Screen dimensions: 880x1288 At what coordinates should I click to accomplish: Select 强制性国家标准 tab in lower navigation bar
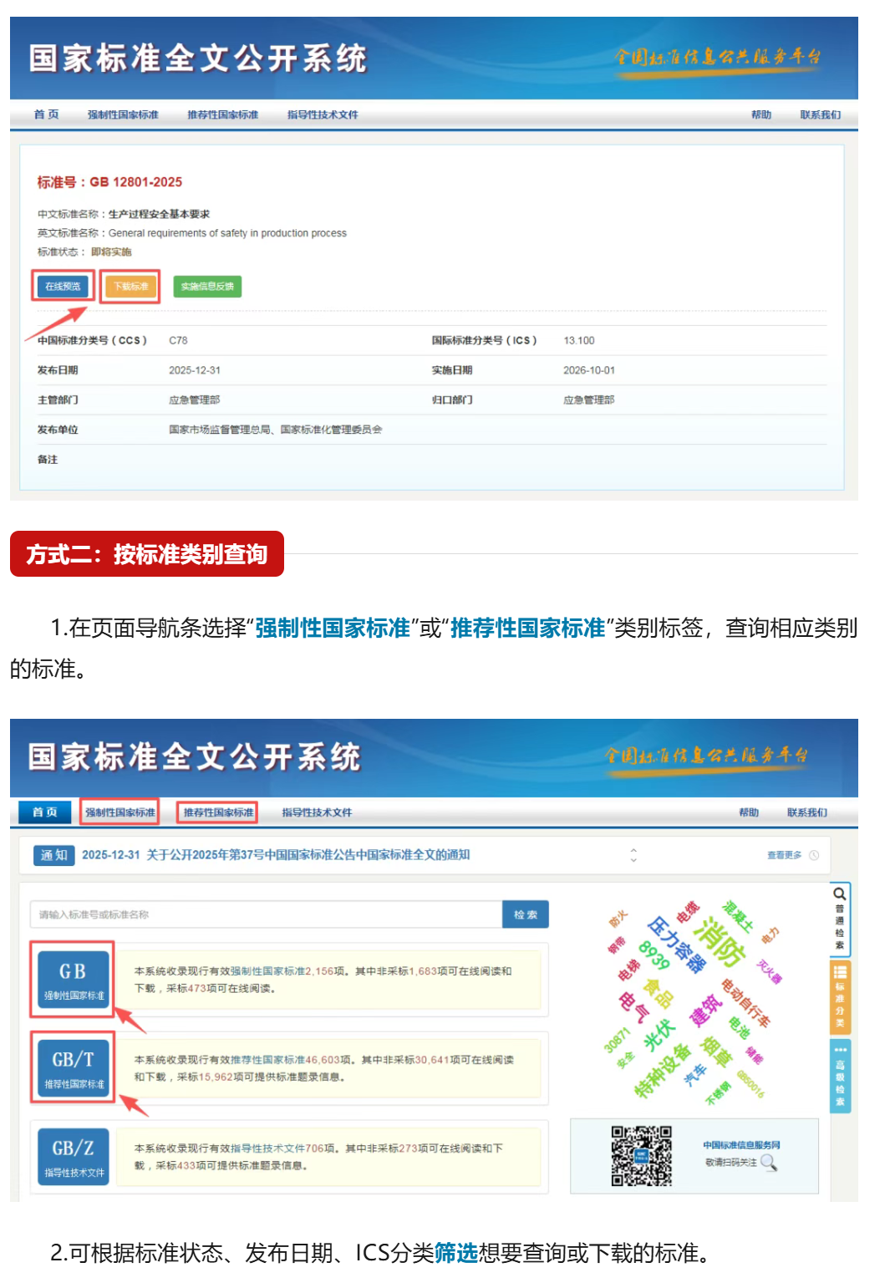120,812
